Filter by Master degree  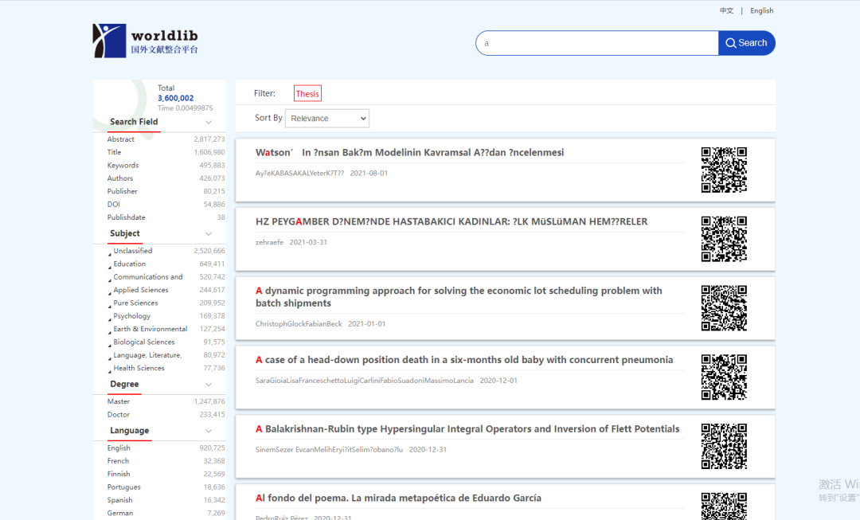(119, 401)
